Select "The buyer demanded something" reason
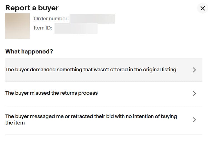Viewport: 208px width, 161px height. [x=91, y=70]
